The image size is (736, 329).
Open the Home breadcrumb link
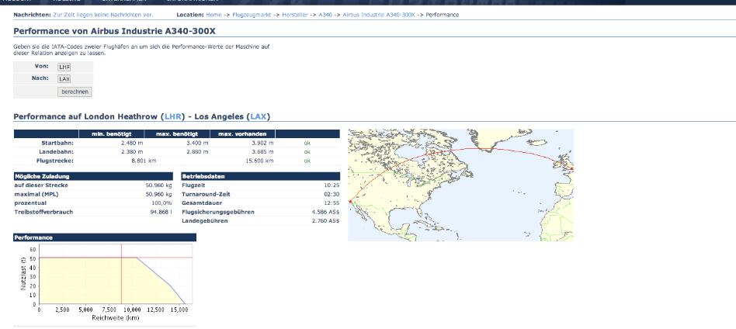pos(214,15)
